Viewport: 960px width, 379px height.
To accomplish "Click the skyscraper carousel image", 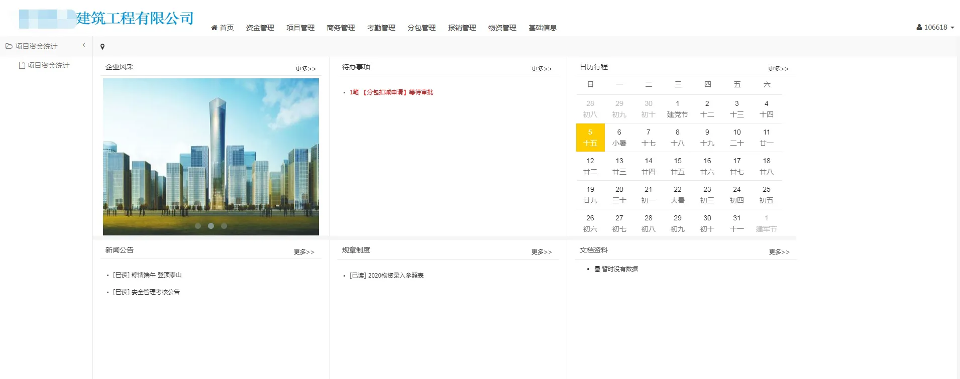I will 211,157.
